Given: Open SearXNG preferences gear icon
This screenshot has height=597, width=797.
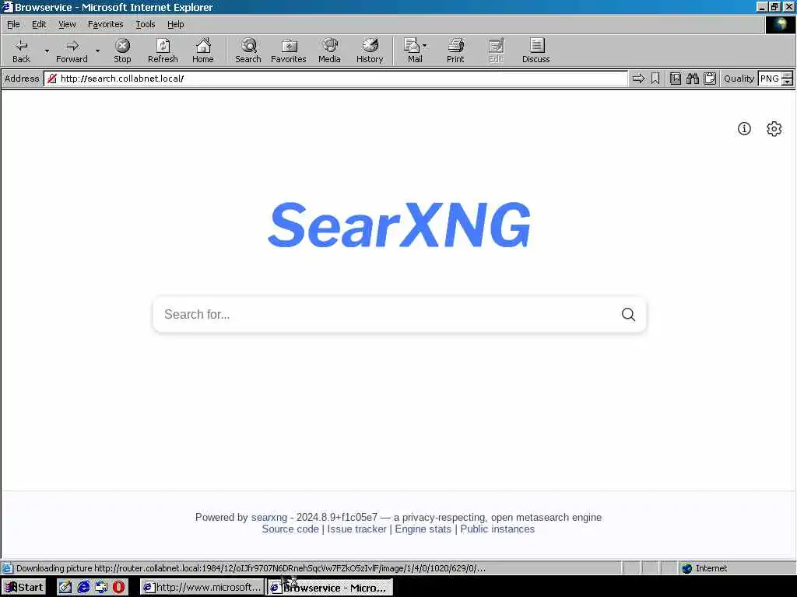Looking at the screenshot, I should [774, 128].
